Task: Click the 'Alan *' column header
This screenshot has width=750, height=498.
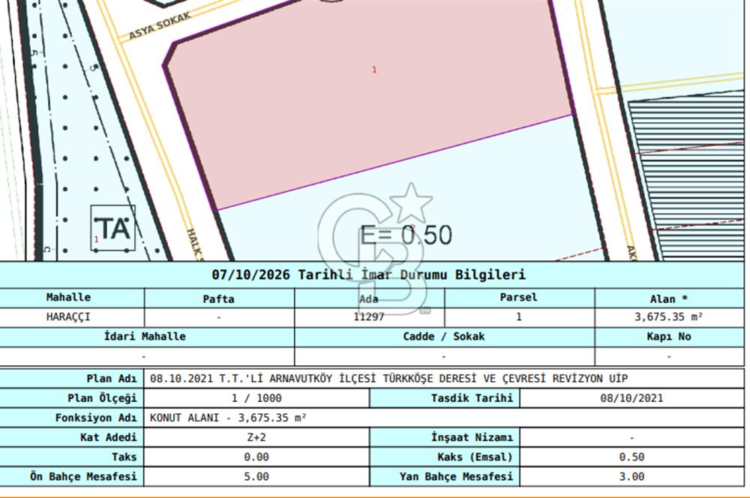Action: [669, 299]
